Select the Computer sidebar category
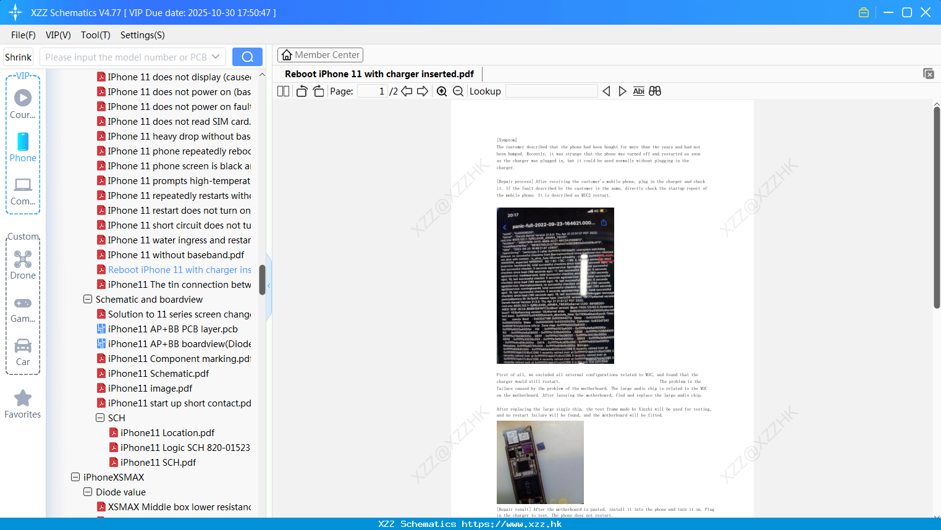This screenshot has width=941, height=530. point(23,191)
